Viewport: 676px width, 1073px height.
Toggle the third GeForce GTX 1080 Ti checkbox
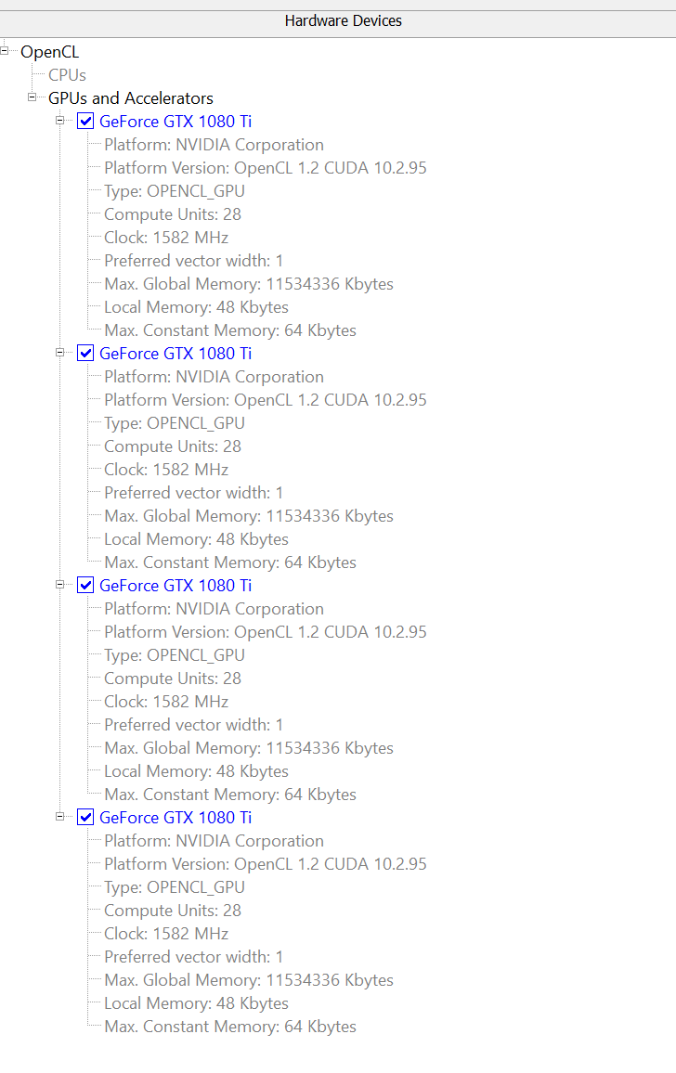click(x=85, y=586)
